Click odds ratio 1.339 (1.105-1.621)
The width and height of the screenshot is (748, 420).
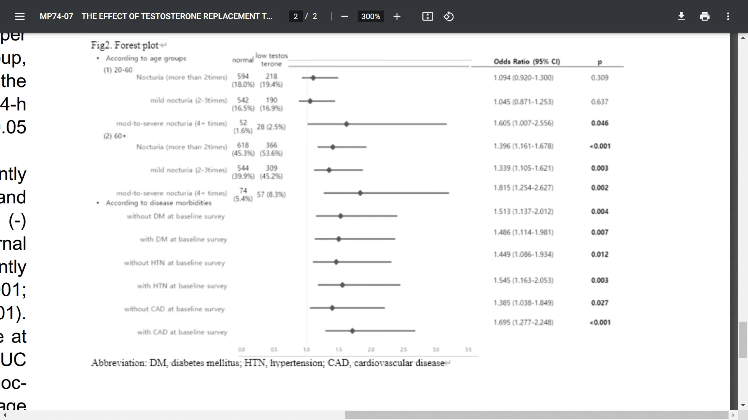coord(523,168)
